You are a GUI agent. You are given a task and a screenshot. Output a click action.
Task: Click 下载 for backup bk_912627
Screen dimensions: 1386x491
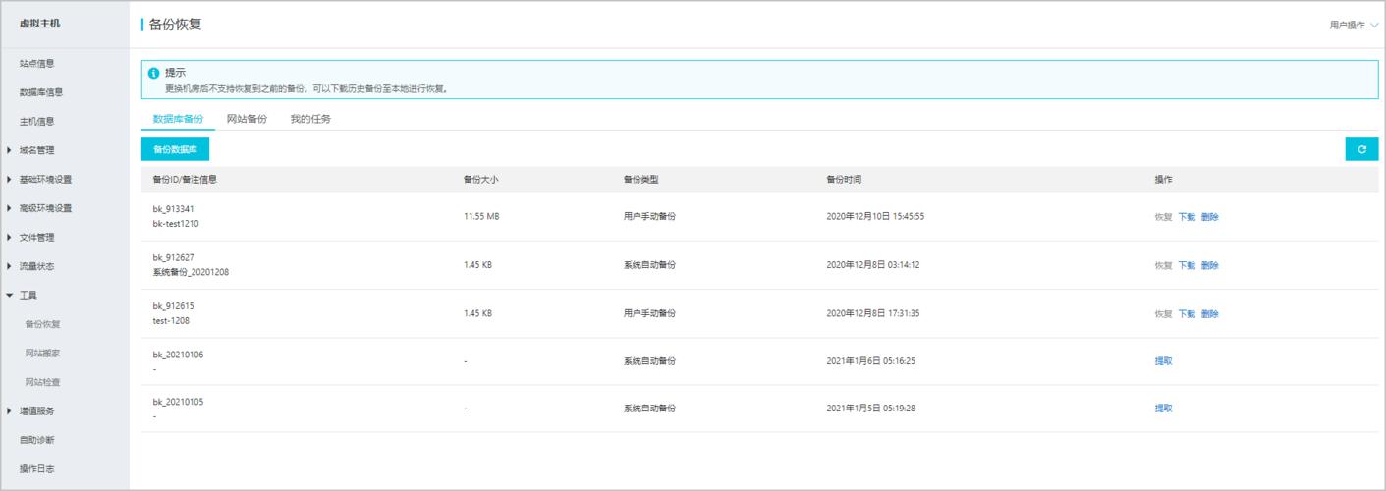click(1187, 265)
